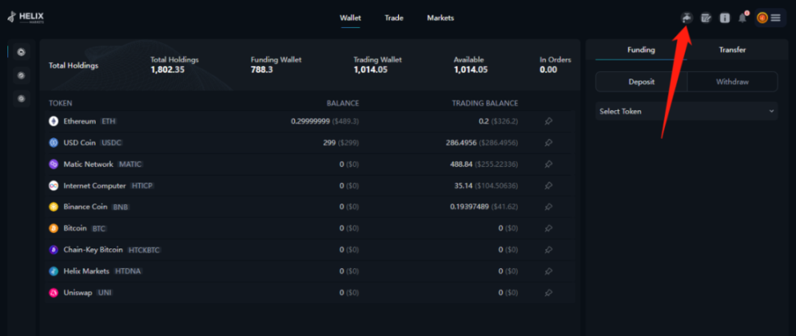This screenshot has width=796, height=336.
Task: Click the USDC trading balance 286.4956
Action: (461, 143)
